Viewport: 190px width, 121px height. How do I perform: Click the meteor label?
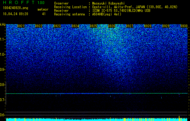tap(43, 9)
